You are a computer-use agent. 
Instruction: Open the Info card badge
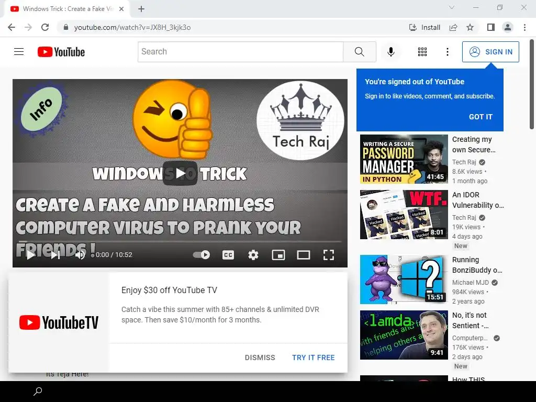pyautogui.click(x=42, y=109)
